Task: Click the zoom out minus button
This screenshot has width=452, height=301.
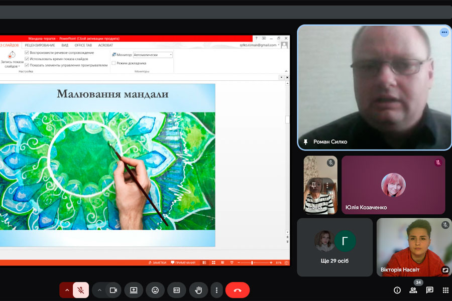Action: 239,263
